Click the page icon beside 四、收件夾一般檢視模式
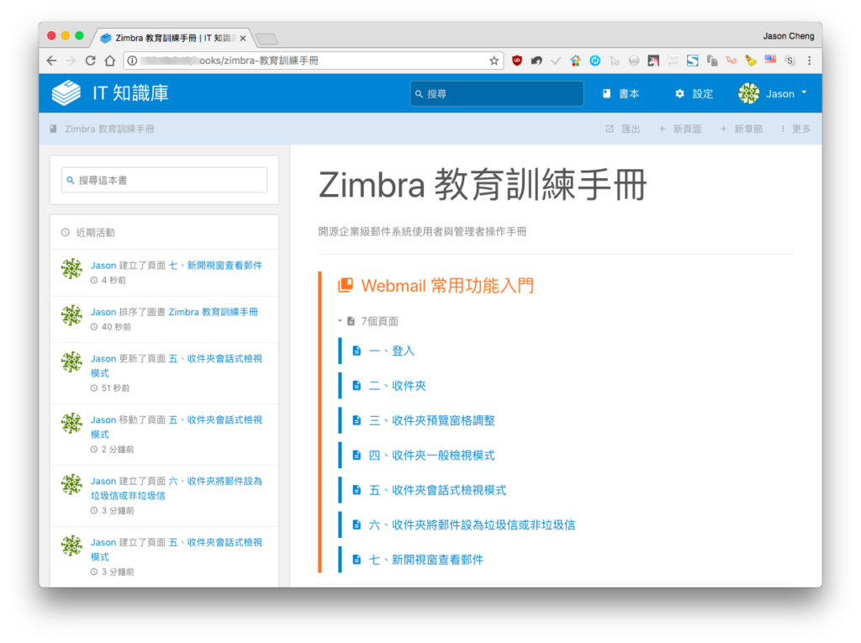The width and height of the screenshot is (861, 643). 357,456
